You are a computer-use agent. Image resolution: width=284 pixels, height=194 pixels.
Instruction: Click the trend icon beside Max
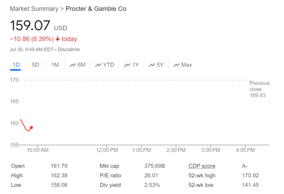pos(177,65)
